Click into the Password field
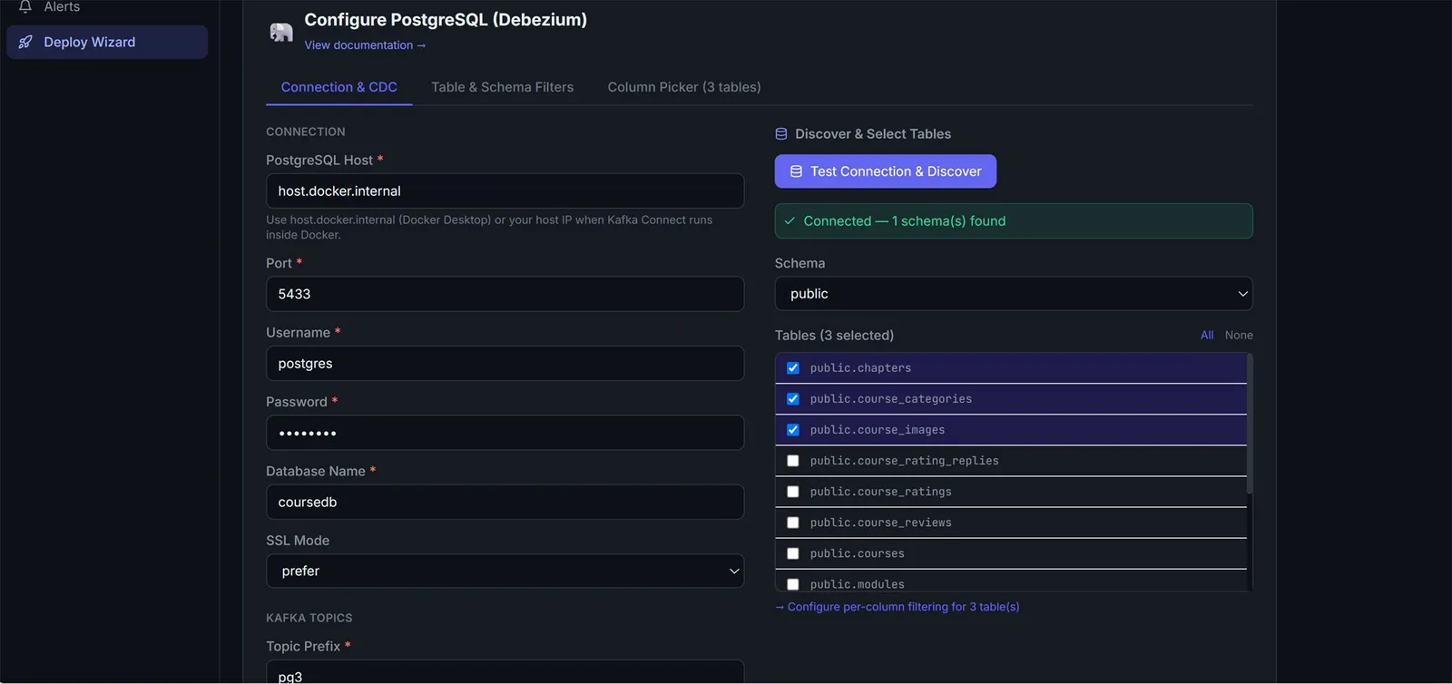1452x684 pixels. click(505, 433)
